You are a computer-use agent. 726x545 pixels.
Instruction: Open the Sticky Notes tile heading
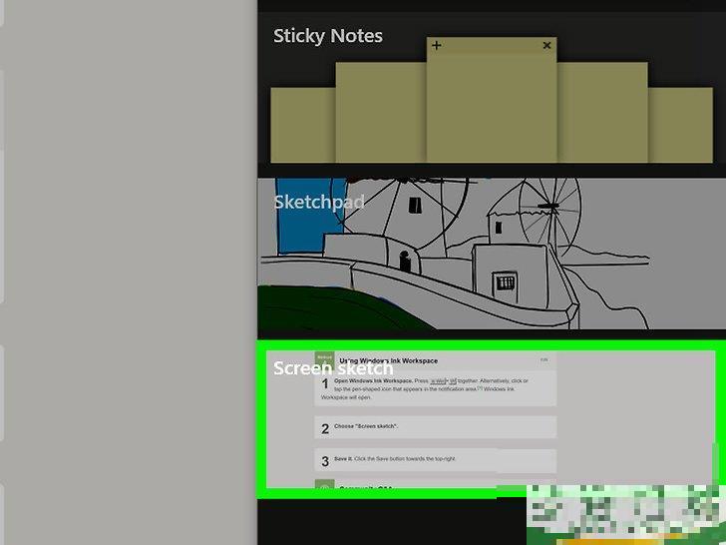(328, 36)
